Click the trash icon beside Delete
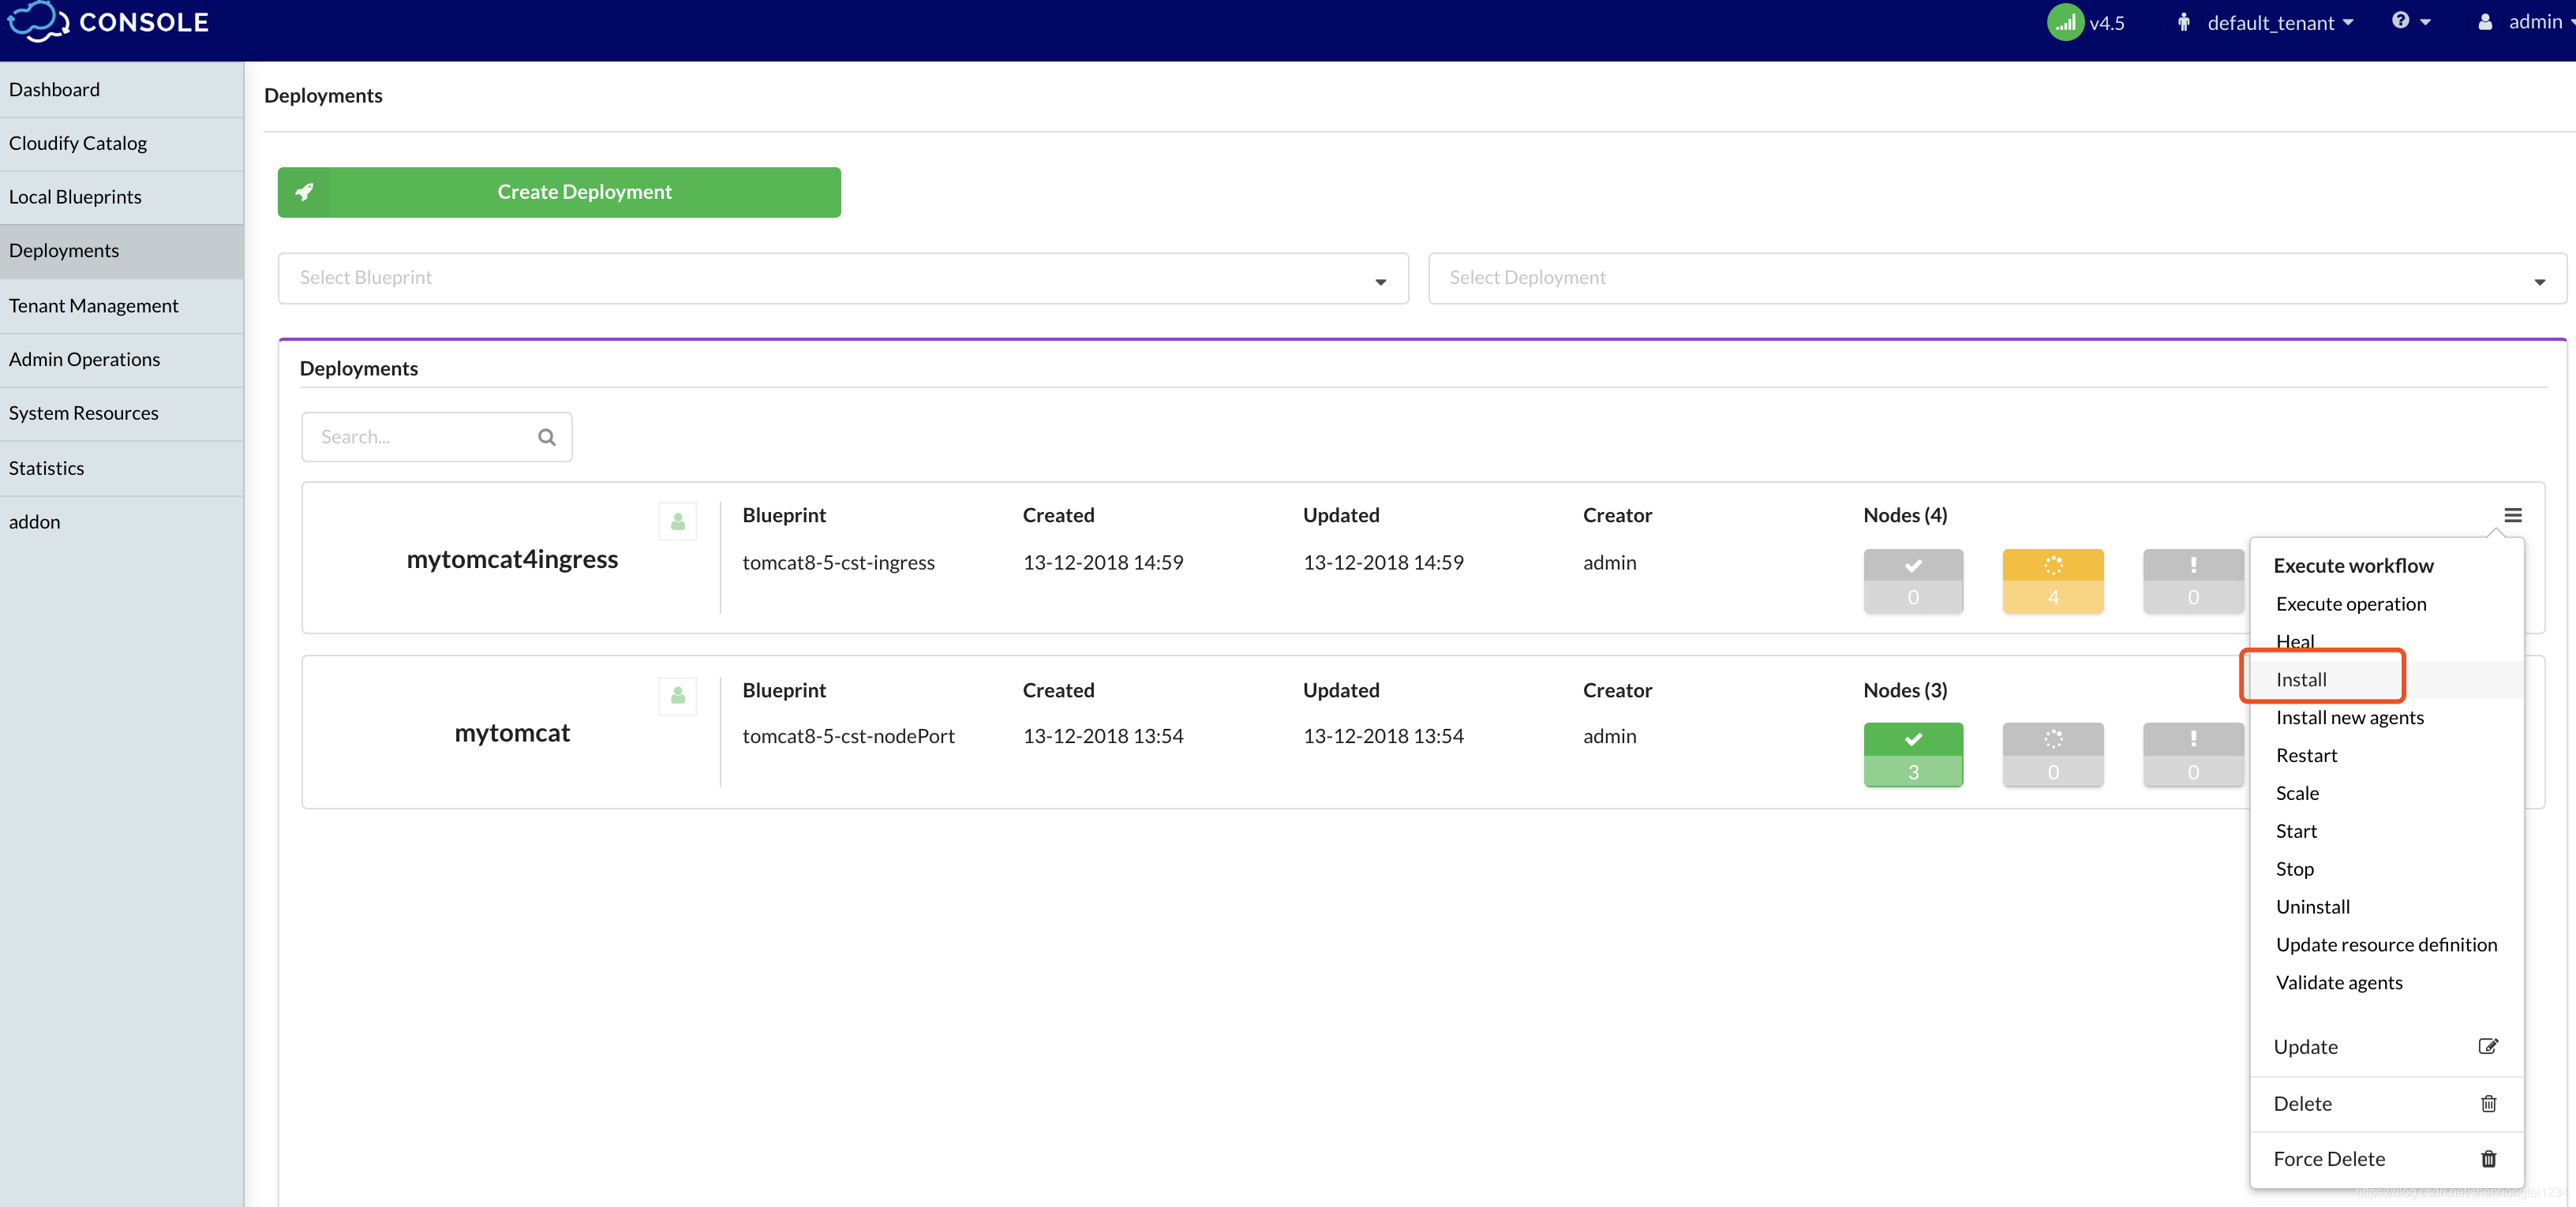 pos(2488,1103)
